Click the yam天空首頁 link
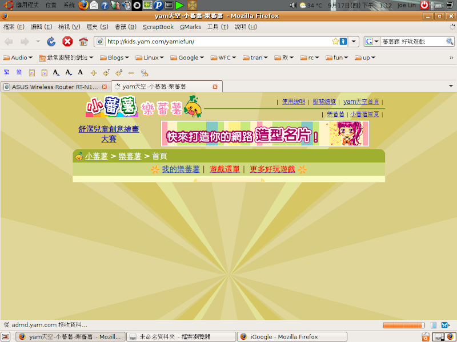This screenshot has width=457, height=342. (361, 102)
